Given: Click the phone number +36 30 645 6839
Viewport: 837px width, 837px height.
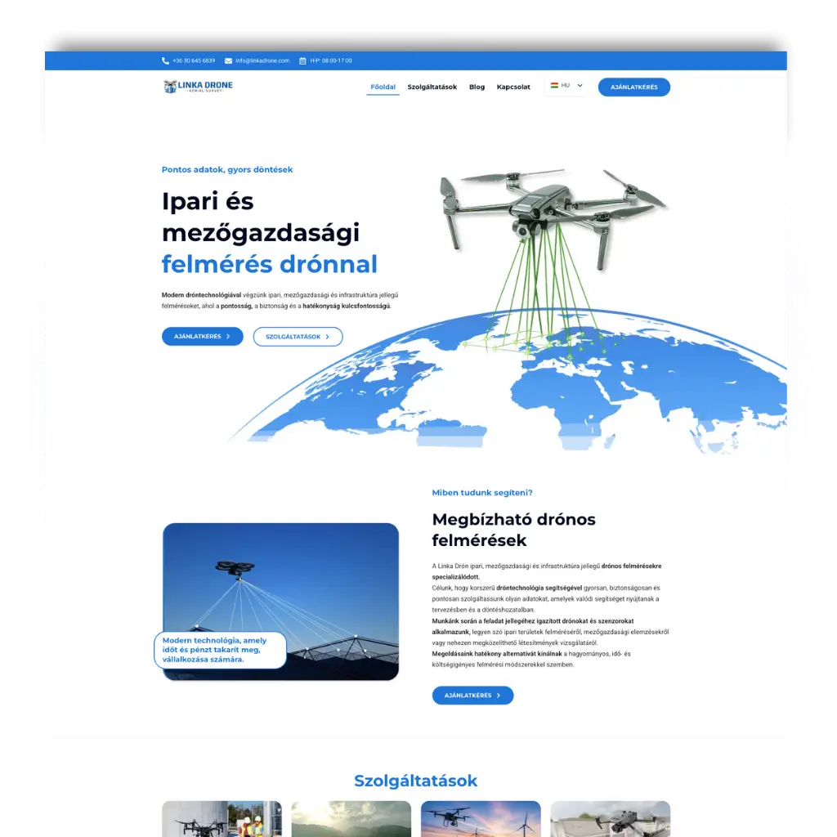Looking at the screenshot, I should [x=194, y=60].
